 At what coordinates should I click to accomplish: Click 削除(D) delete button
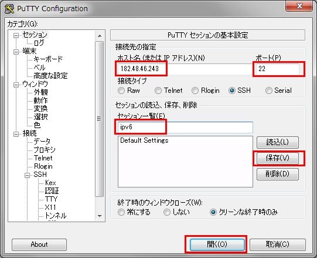(x=278, y=174)
